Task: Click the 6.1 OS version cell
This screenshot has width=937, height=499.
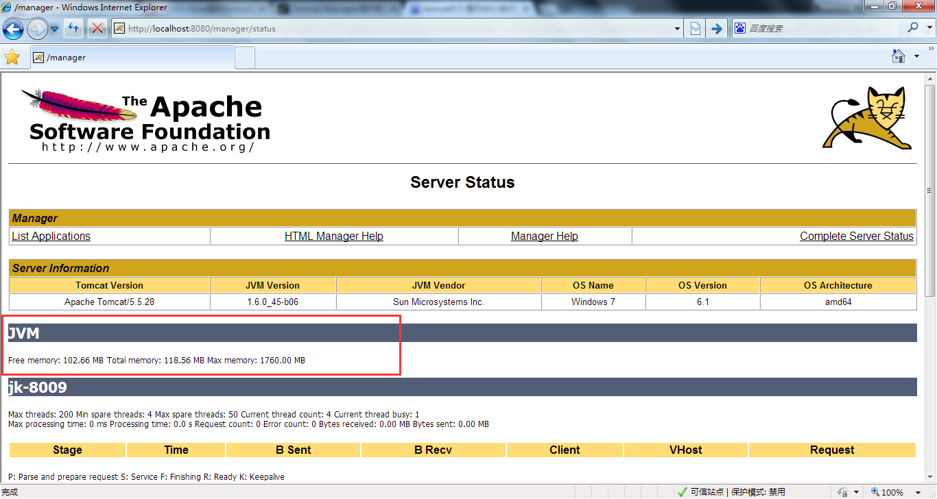Action: [x=702, y=302]
